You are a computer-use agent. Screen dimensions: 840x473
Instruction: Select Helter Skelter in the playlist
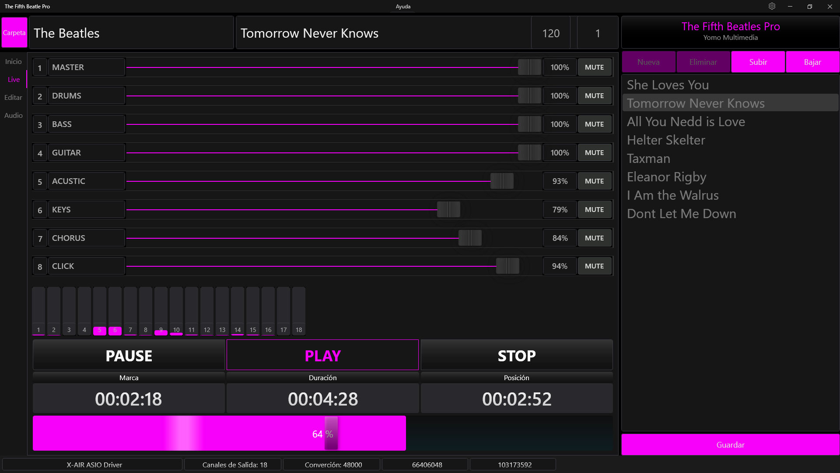pyautogui.click(x=666, y=140)
